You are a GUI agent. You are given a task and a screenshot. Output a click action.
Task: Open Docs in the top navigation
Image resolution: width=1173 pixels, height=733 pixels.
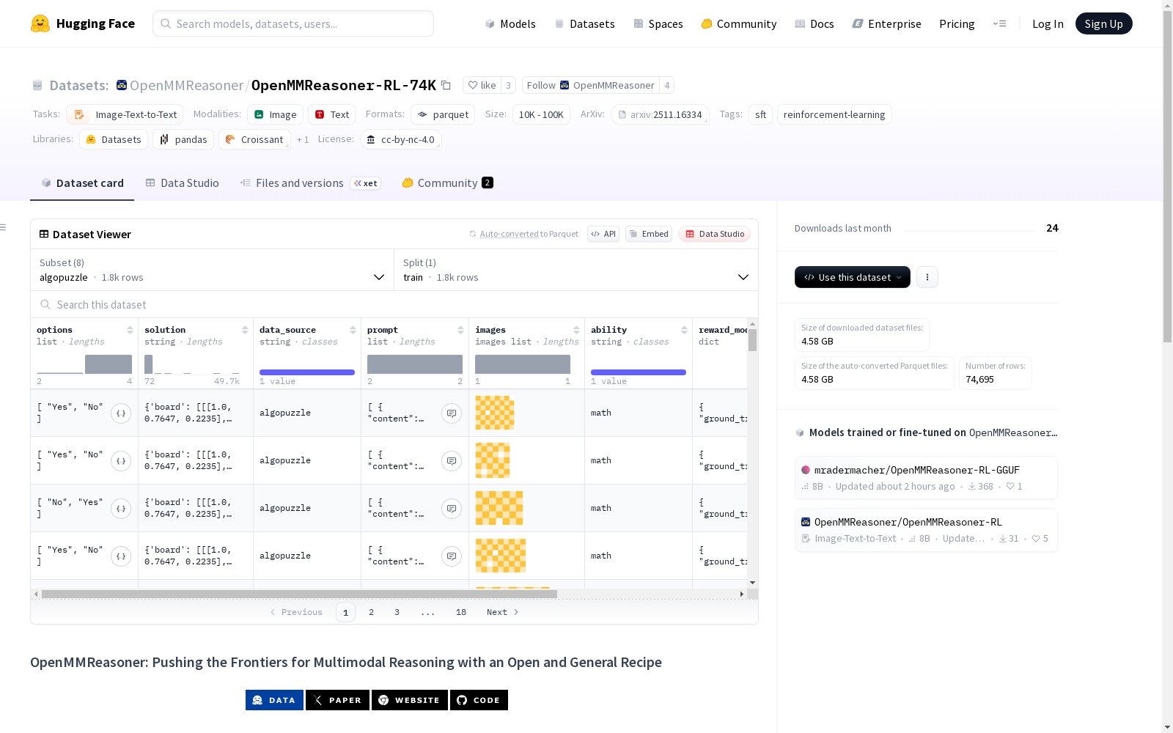815,23
